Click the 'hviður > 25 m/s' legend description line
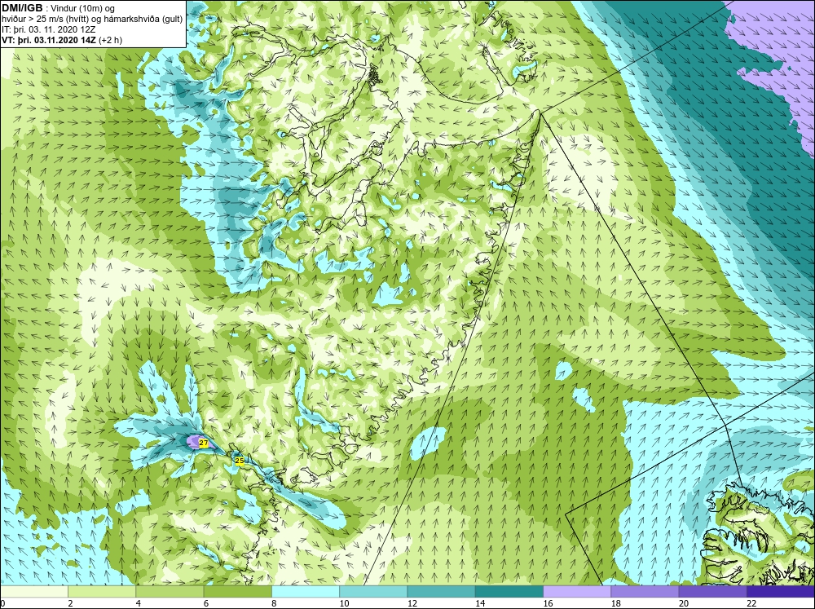 92,19
